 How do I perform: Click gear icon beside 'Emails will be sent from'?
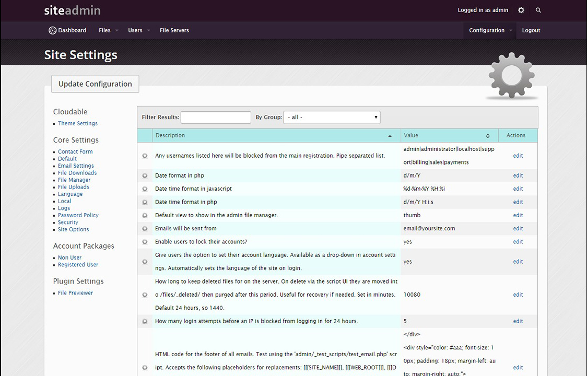click(x=145, y=229)
